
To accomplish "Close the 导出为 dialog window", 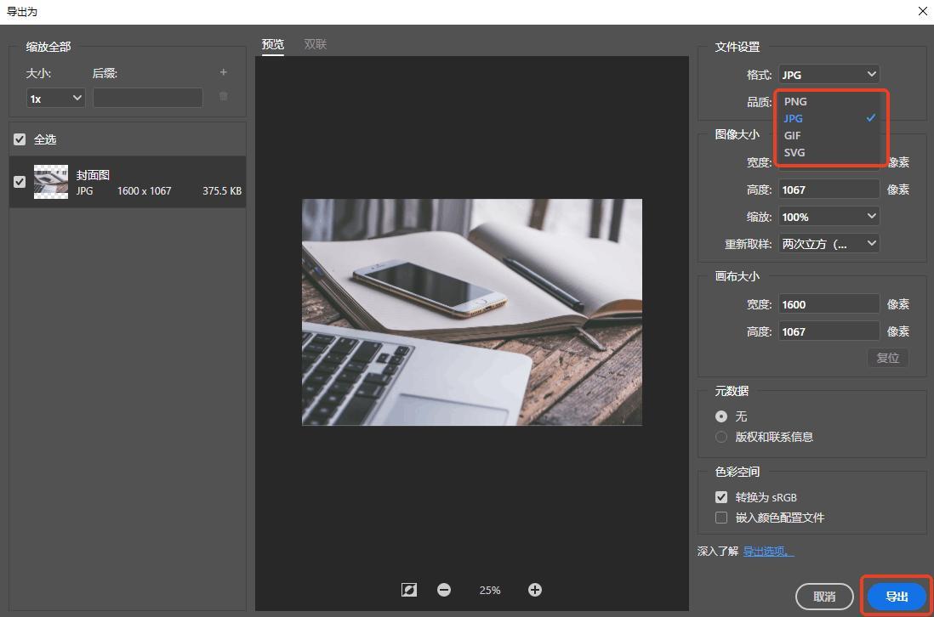I will (x=923, y=12).
